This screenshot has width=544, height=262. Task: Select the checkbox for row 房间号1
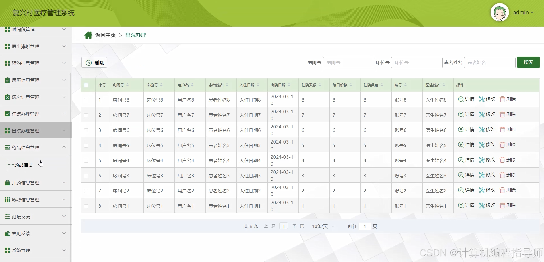[x=86, y=206]
